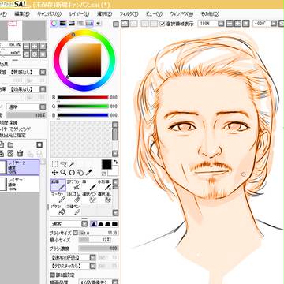
Task: Open the Layer menu
Action: coord(79,14)
